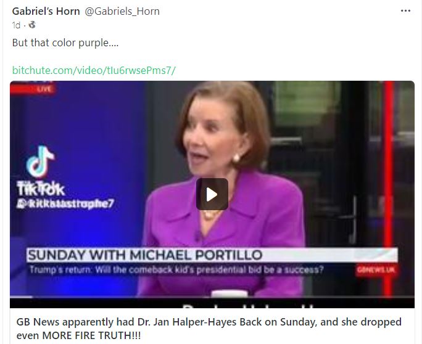The image size is (422, 344).
Task: Click the black caption bar under video
Action: 212,303
